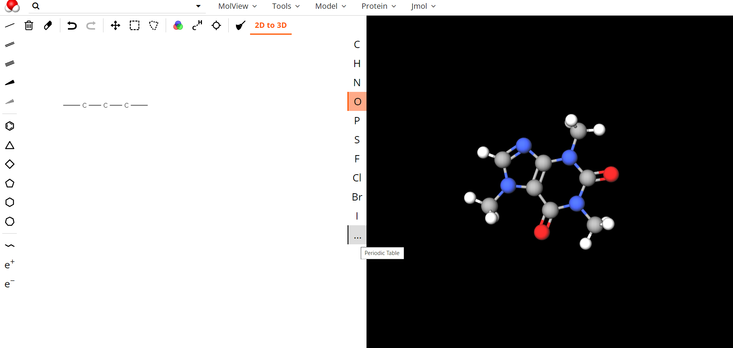Select the negative charge e- tool
Screen dimensions: 733x348
point(10,284)
